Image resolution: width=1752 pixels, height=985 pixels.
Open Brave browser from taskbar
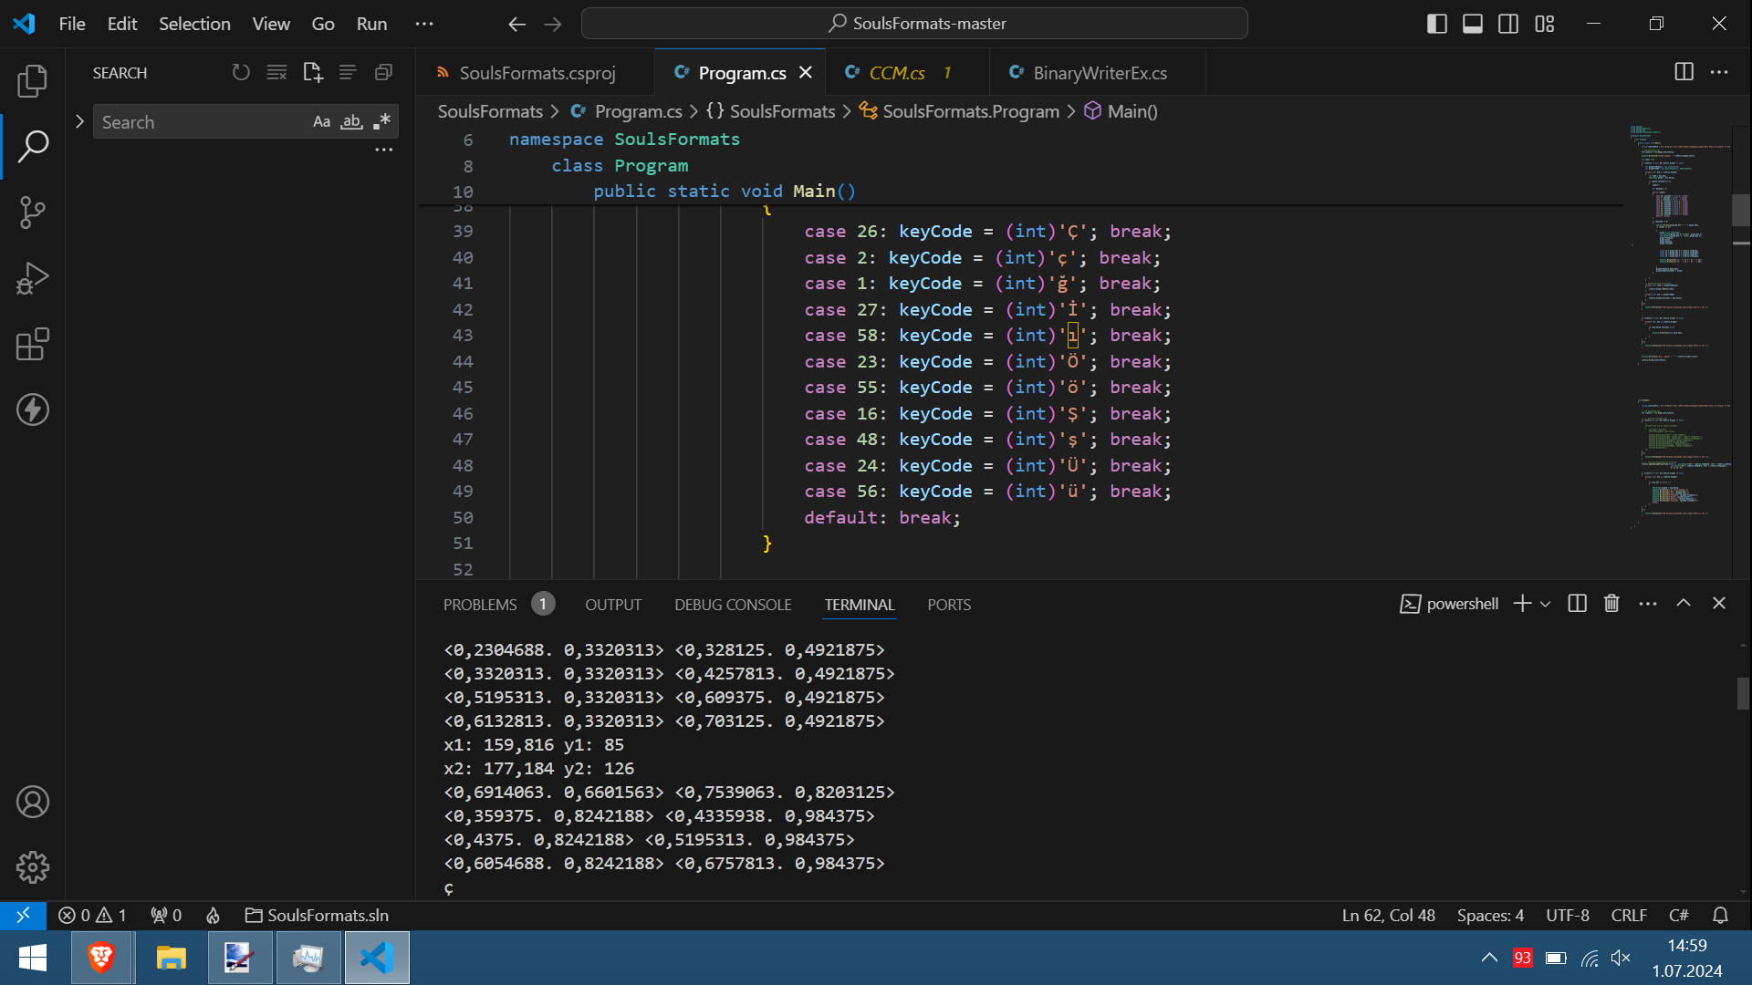100,958
